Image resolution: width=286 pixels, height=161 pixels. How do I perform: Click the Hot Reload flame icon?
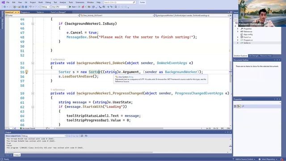click(83, 7)
